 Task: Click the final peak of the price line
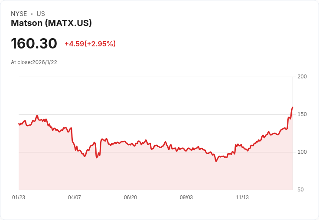point(293,107)
